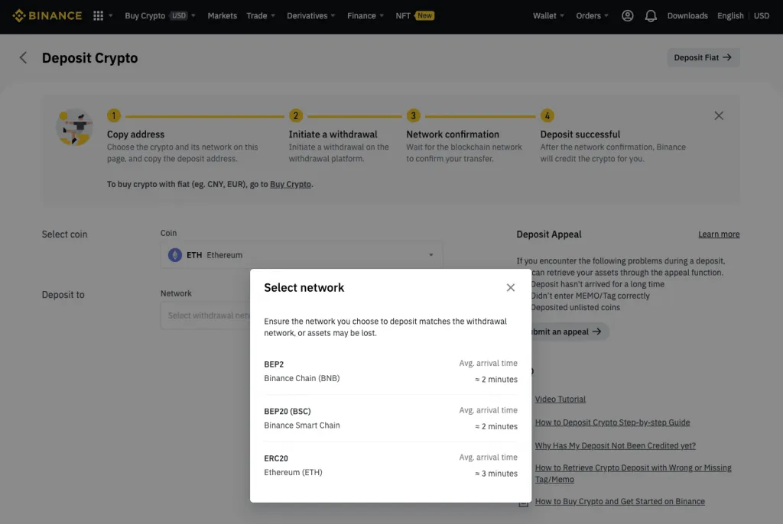Expand the Buy Crypto USD dropdown
Image resolution: width=783 pixels, height=524 pixels.
pos(160,15)
